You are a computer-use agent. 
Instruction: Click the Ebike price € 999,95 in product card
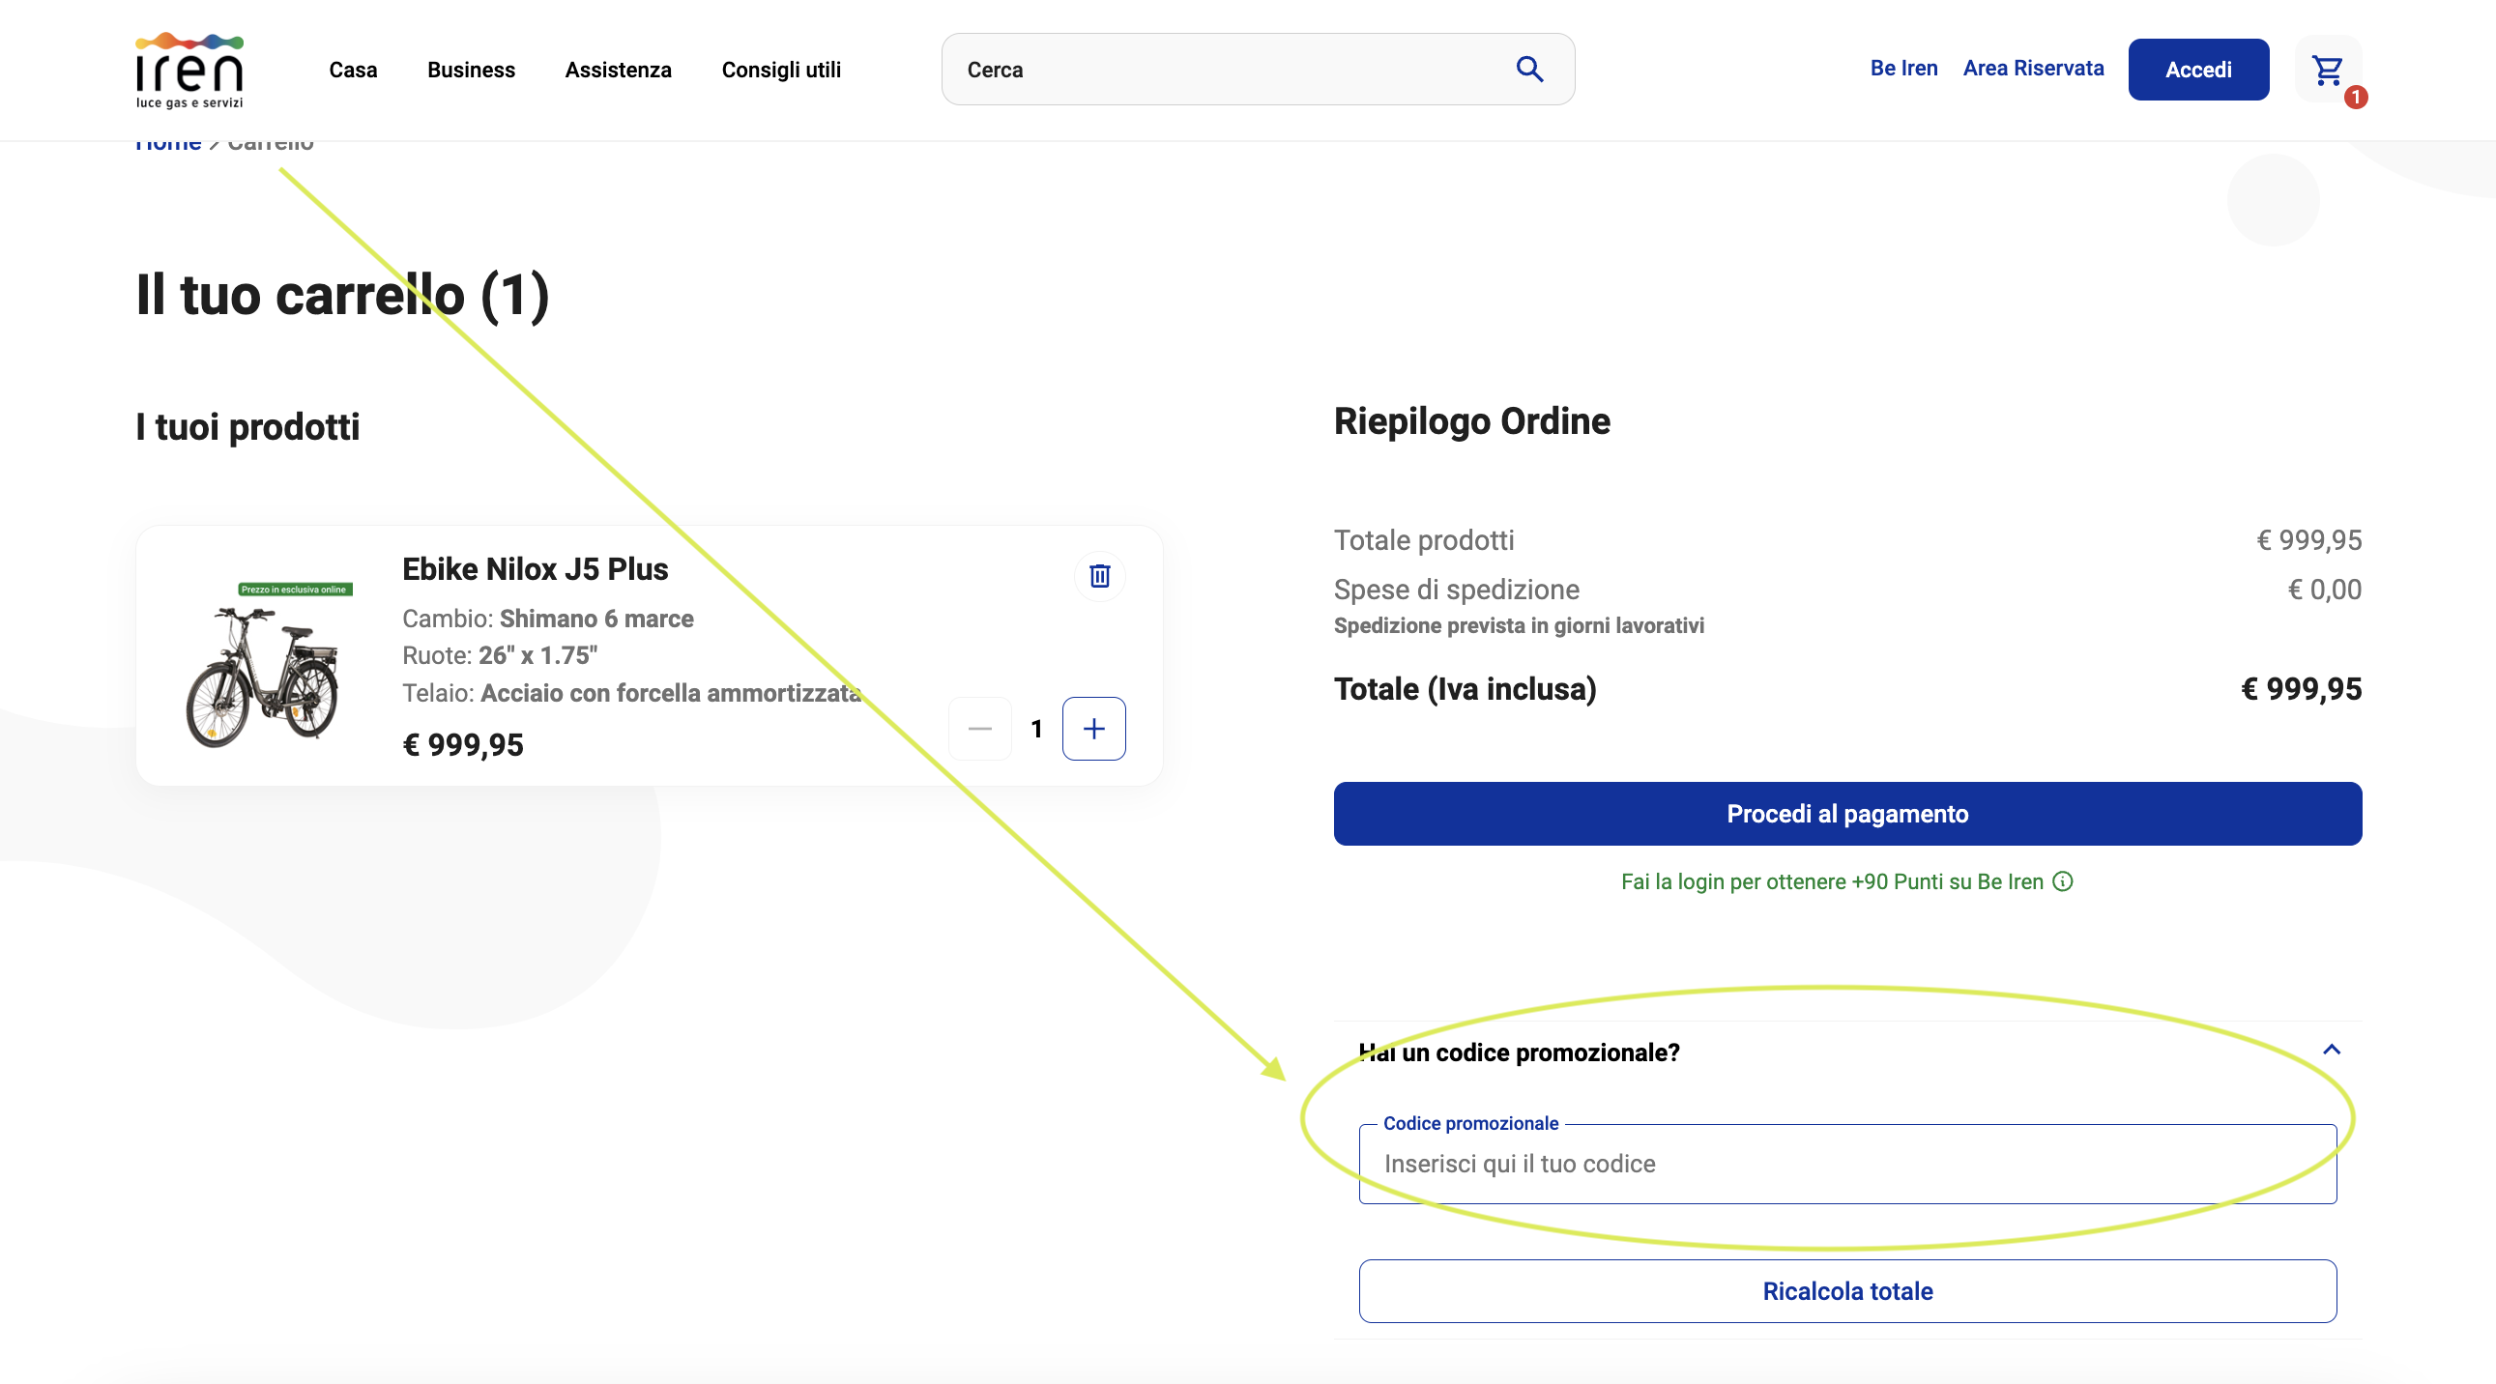(x=462, y=745)
